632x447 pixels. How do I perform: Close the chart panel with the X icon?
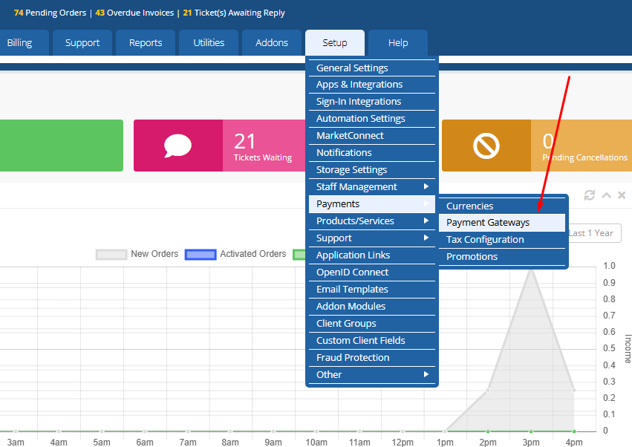[x=622, y=195]
